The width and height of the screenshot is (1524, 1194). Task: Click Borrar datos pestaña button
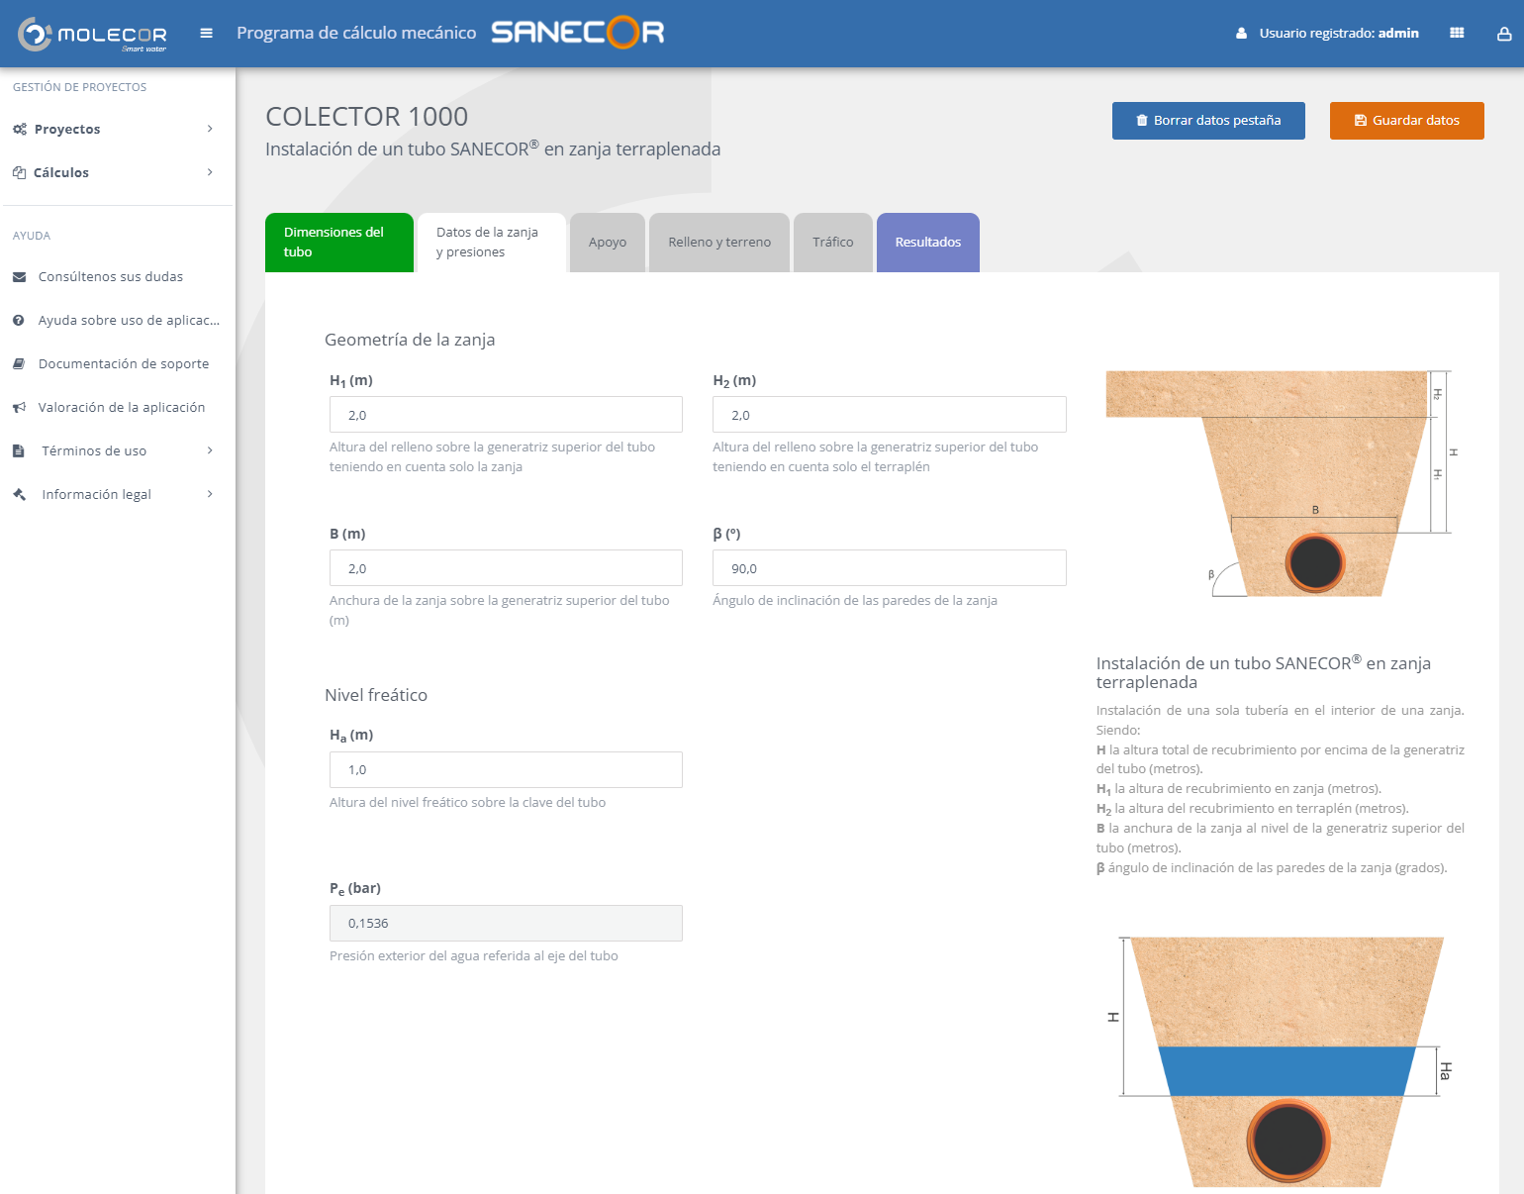pos(1208,121)
